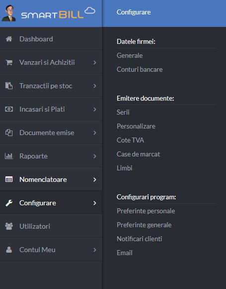Click the Rapoarte bar chart icon
Image resolution: width=226 pixels, height=289 pixels.
click(9, 156)
